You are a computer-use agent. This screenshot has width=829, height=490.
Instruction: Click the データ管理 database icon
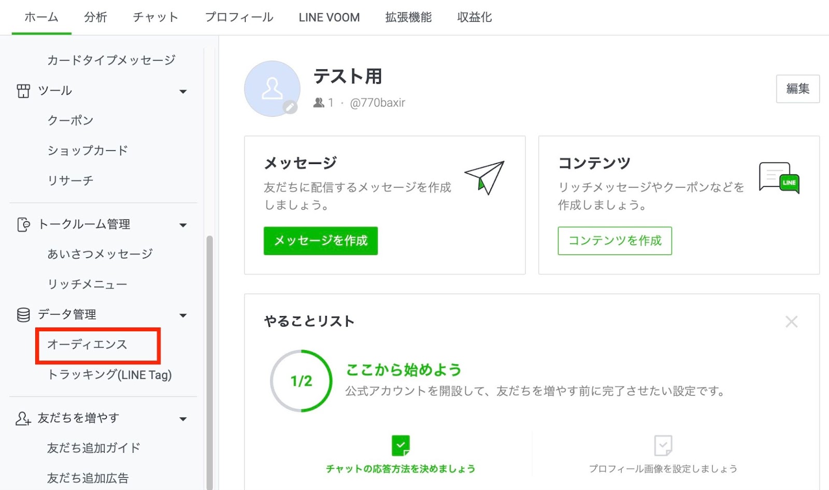[23, 315]
